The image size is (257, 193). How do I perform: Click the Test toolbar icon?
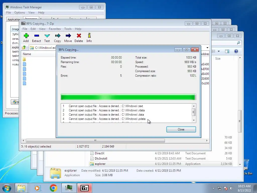[x=47, y=38]
